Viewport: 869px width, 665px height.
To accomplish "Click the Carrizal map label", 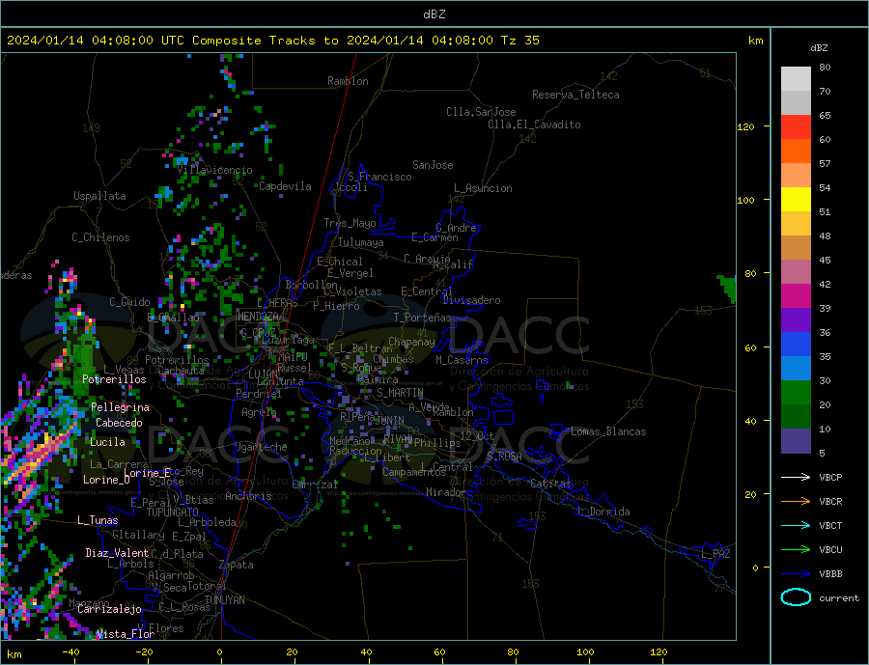I will point(315,485).
